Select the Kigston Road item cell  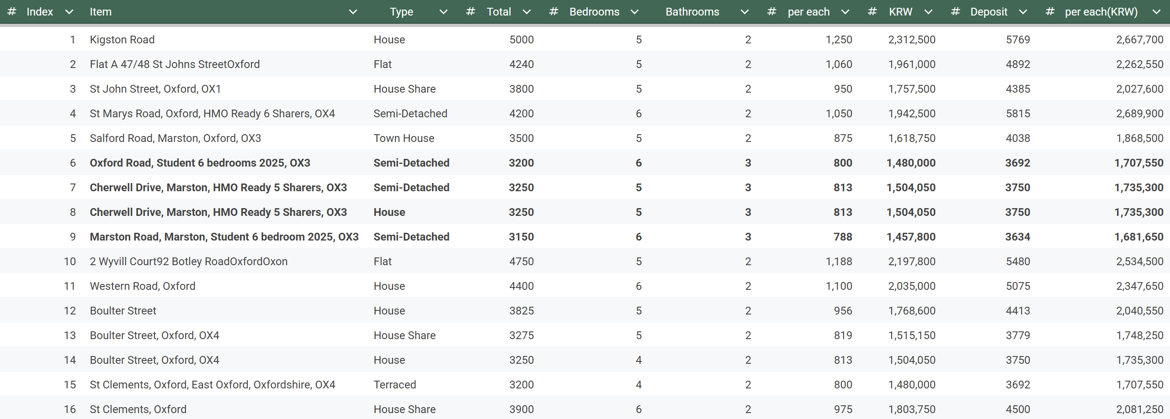pos(122,40)
